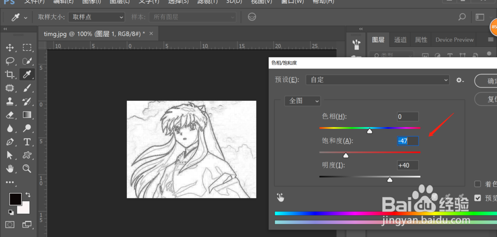Screen dimensions: 497x237
Task: Click the foreground color swatch
Action: [15, 199]
